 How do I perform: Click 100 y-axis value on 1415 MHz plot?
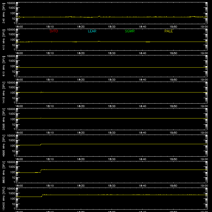13,93
